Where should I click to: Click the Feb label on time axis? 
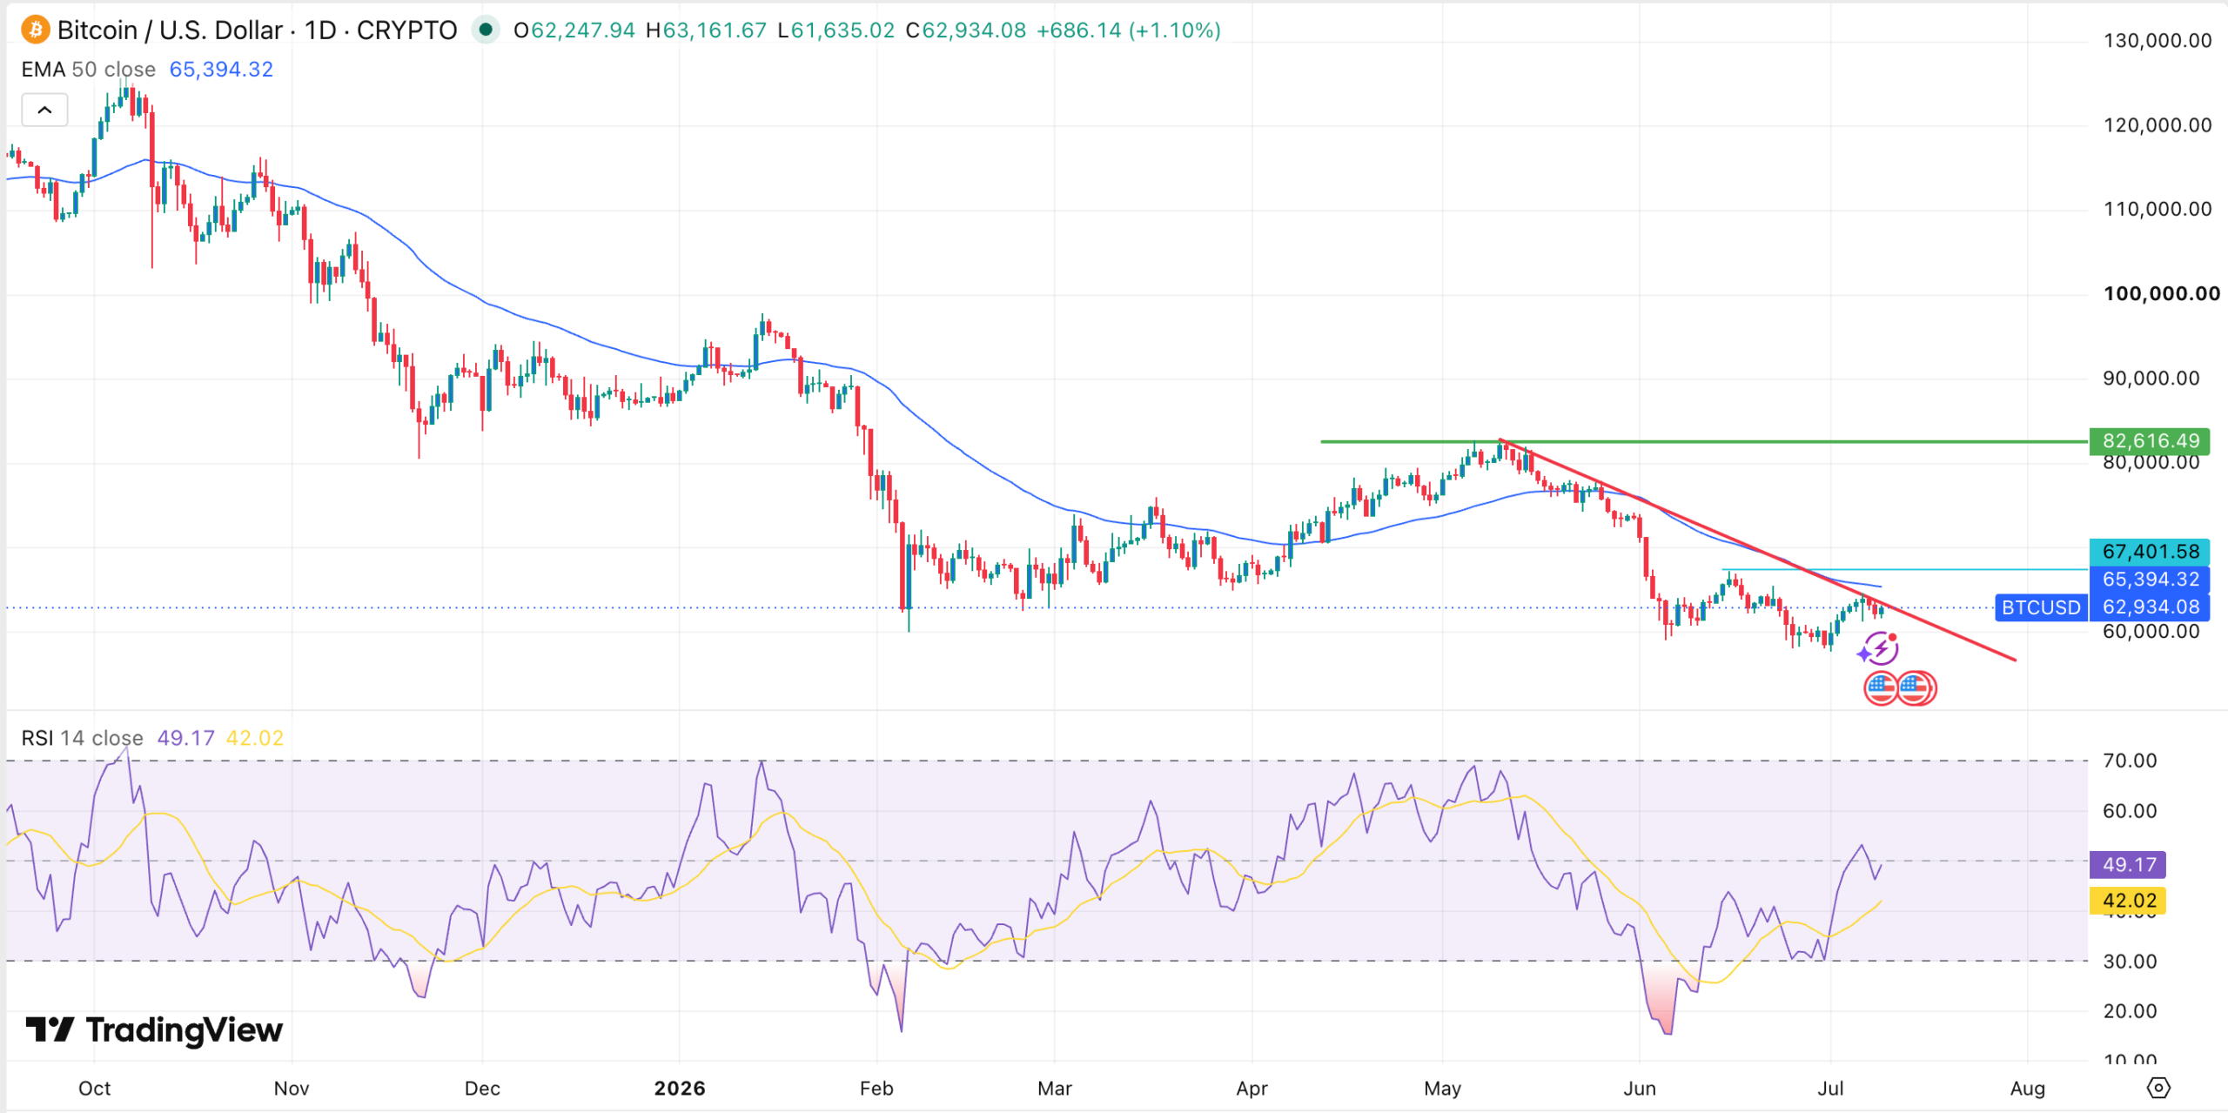coord(876,1089)
